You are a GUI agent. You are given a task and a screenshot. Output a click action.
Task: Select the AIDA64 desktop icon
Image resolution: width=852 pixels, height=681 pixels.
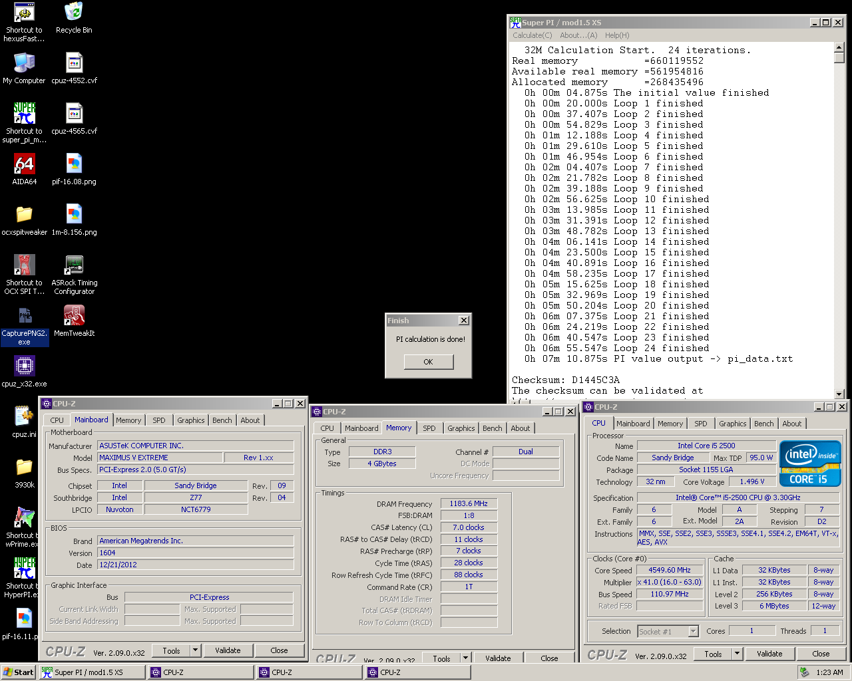click(x=25, y=164)
